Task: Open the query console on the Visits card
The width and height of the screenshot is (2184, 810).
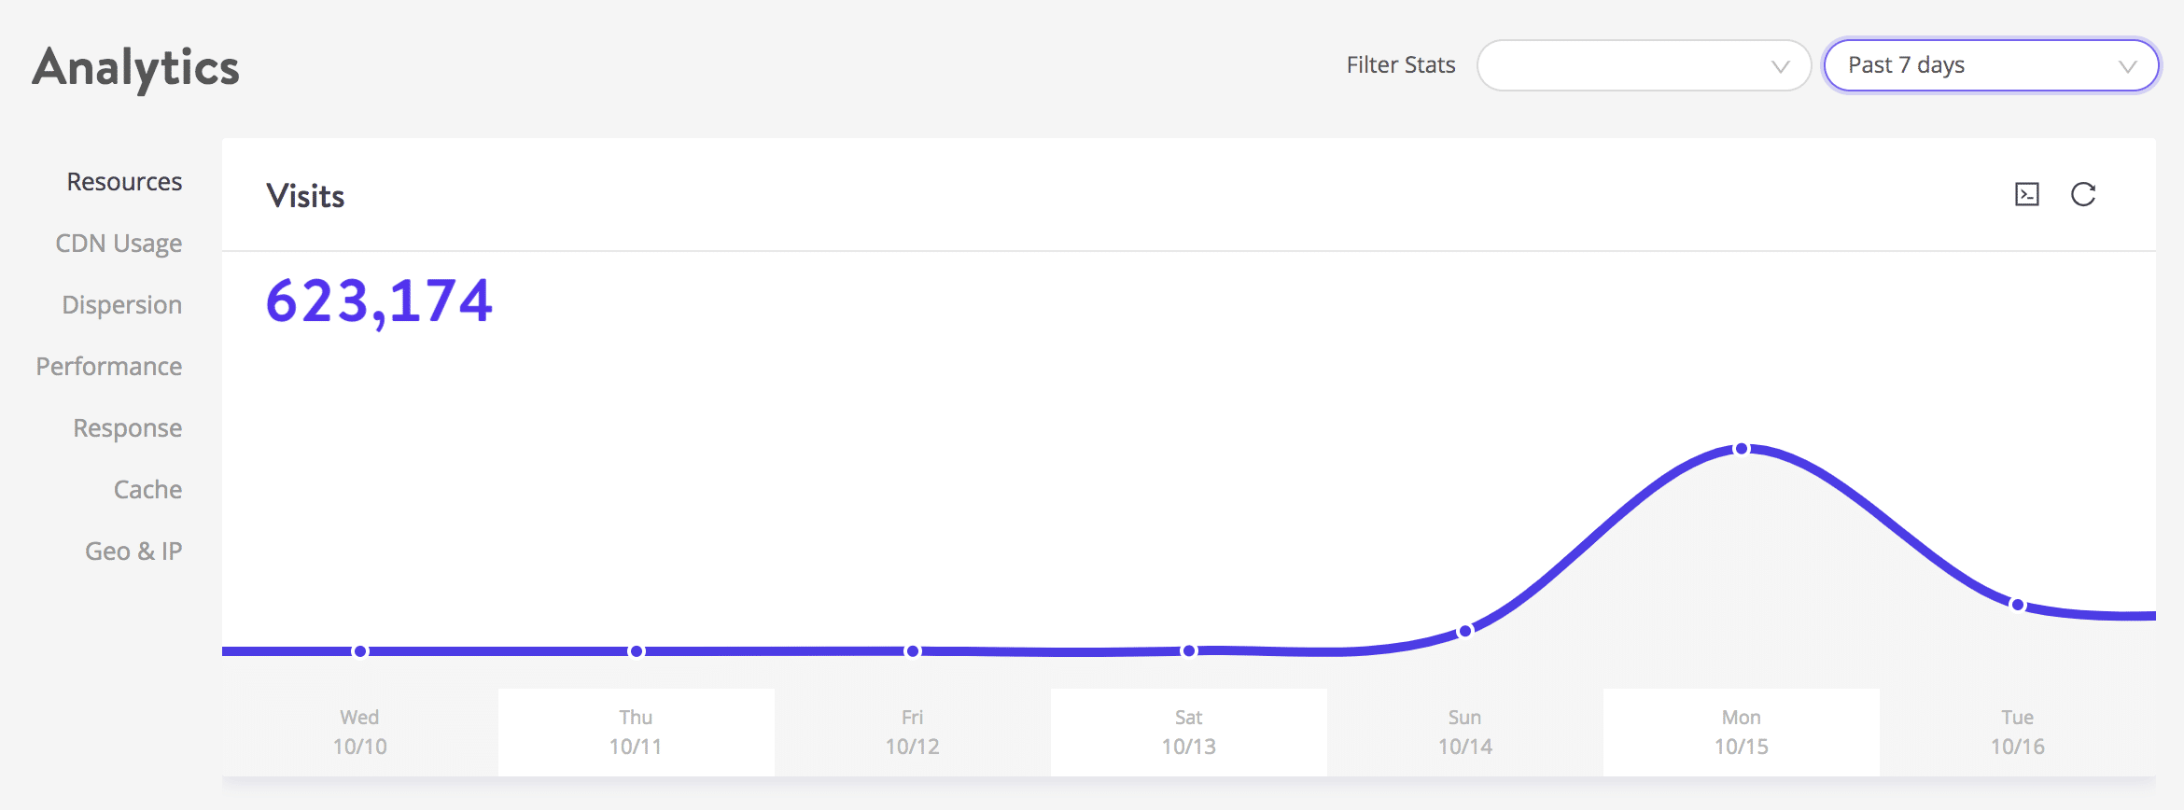Action: pos(2025,195)
